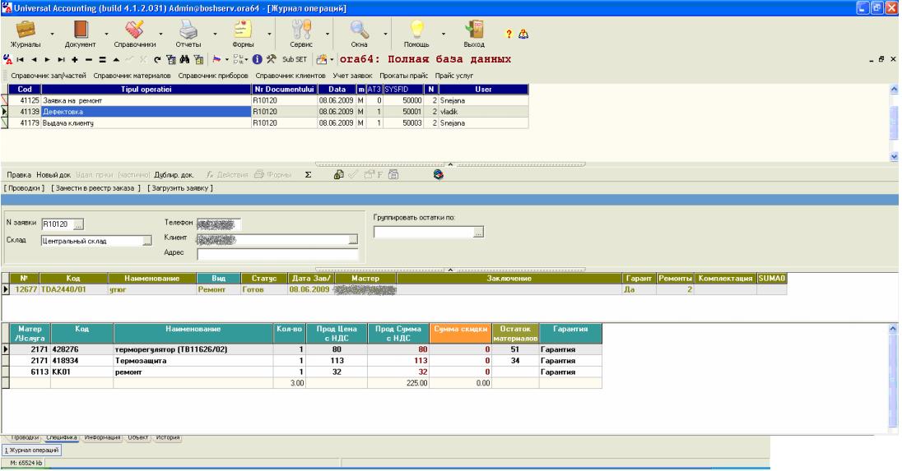Open Справочник клиентов menu

291,76
